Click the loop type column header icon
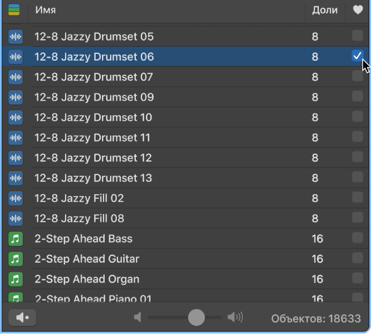Viewport: 371px width, 334px height. coord(14,10)
